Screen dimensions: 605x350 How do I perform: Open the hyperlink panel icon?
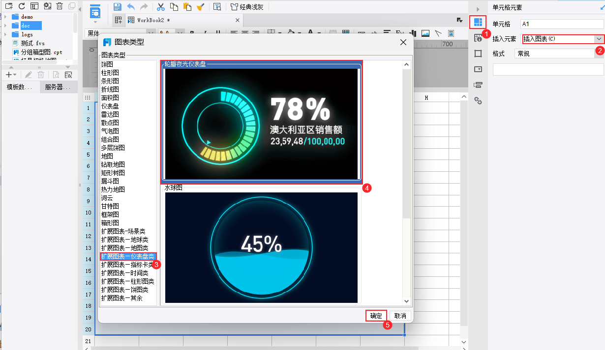pos(478,101)
